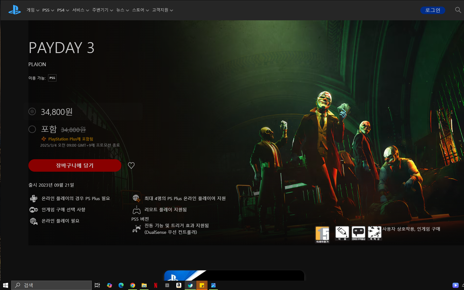Click the PLAION publisher name

[37, 64]
